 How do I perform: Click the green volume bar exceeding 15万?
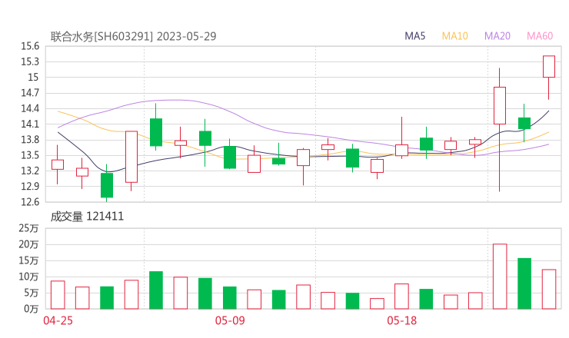(524, 283)
